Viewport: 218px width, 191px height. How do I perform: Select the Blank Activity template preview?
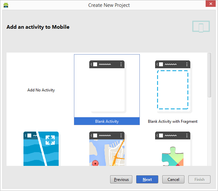[107, 87]
